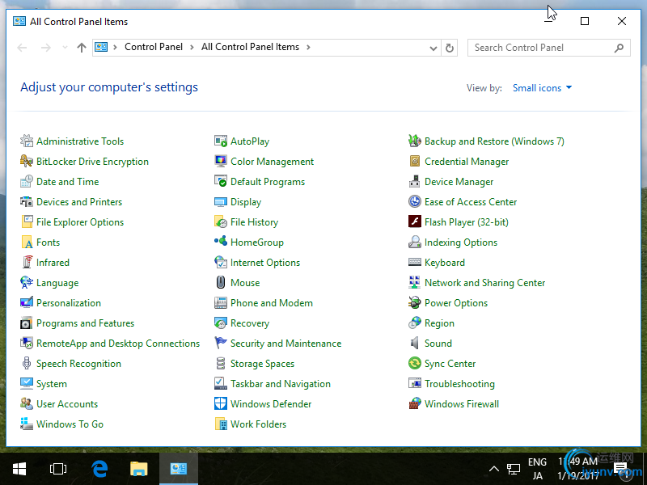Refresh the Control Panel view
Viewport: 647px width, 485px height.
pyautogui.click(x=450, y=48)
